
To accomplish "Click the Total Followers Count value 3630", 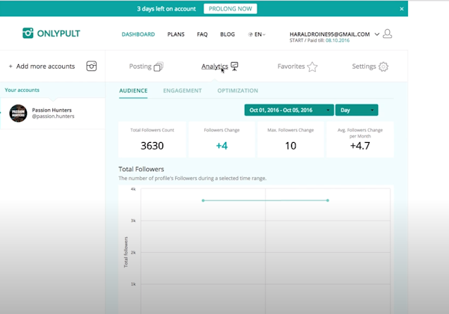I will (152, 146).
